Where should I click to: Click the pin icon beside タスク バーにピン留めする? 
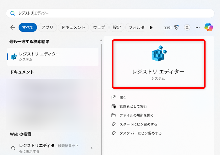pyautogui.click(x=113, y=133)
